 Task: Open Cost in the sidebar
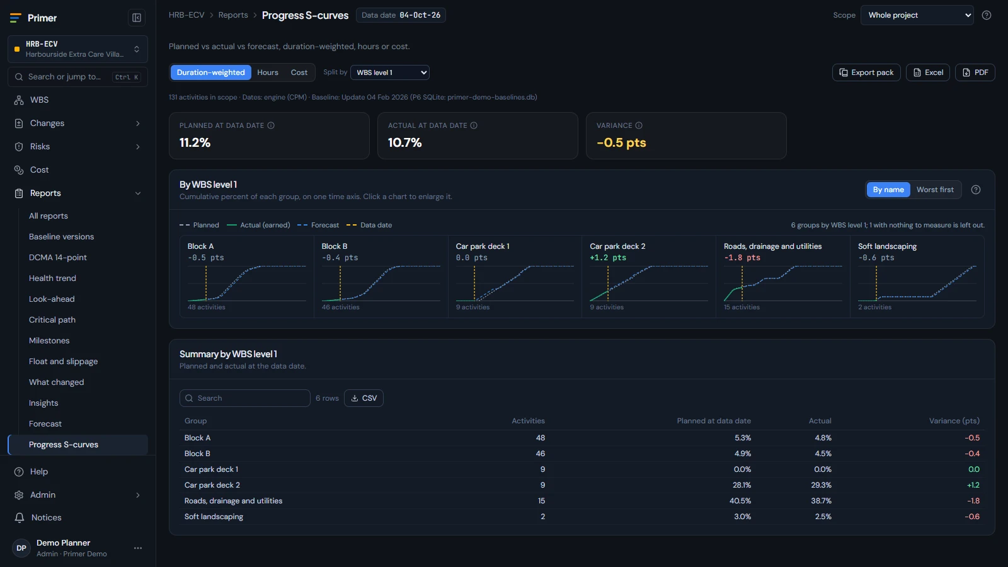pyautogui.click(x=77, y=170)
